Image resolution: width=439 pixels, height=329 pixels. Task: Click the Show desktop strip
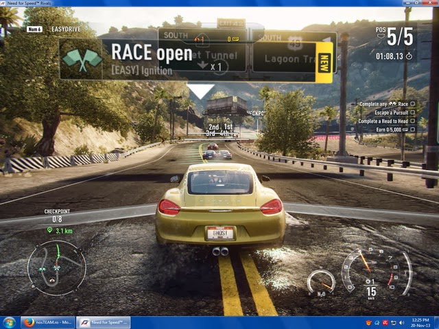pos(436,323)
